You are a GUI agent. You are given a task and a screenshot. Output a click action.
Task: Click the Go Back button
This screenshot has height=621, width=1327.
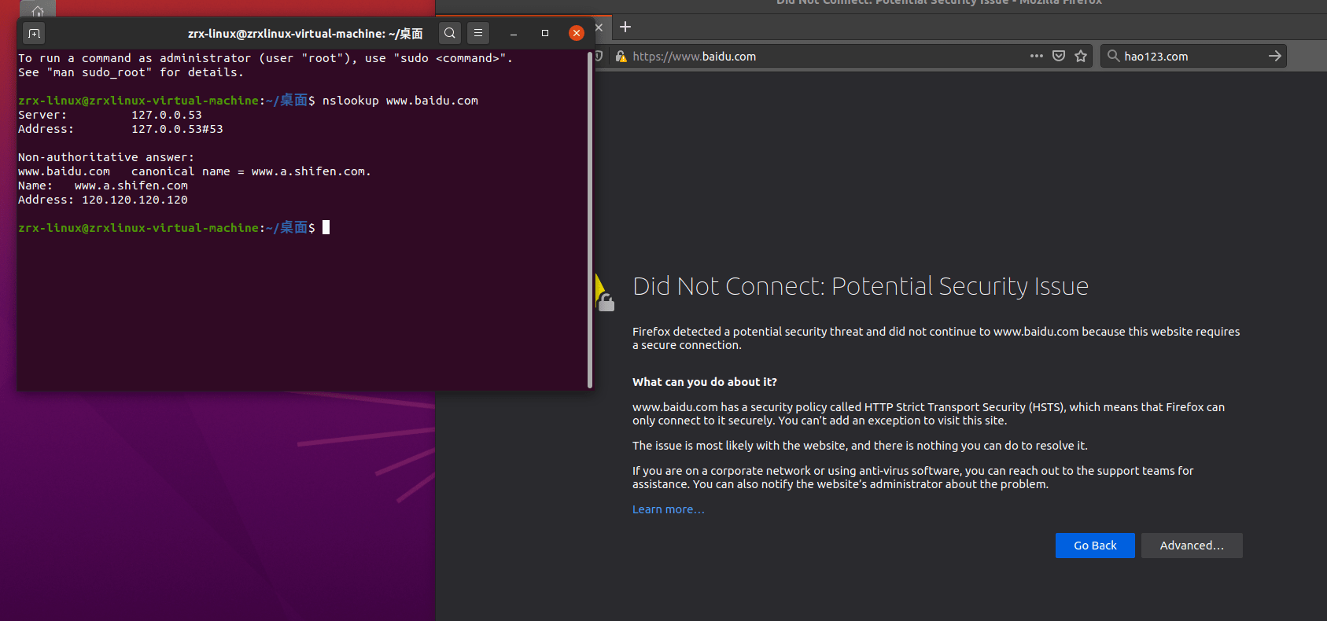click(1095, 546)
